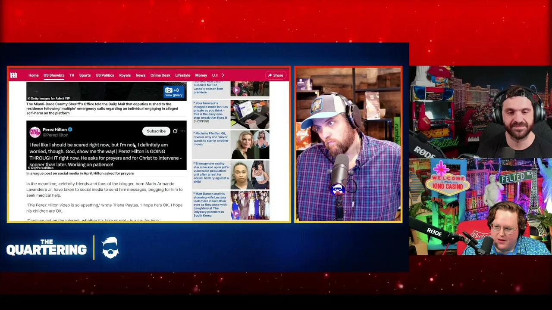Open the +8 View gallery camera button
Image resolution: width=552 pixels, height=310 pixels.
click(174, 92)
